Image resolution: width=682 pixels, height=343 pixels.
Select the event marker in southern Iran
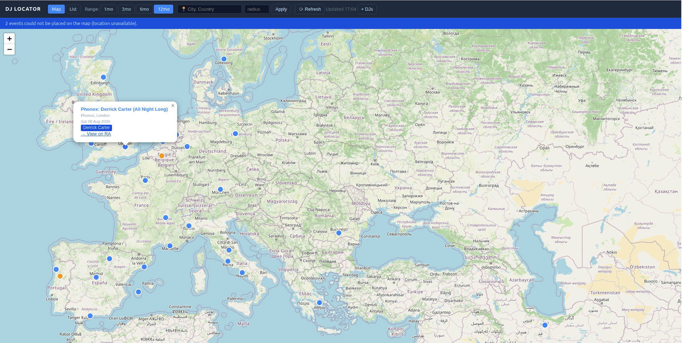pos(545,325)
